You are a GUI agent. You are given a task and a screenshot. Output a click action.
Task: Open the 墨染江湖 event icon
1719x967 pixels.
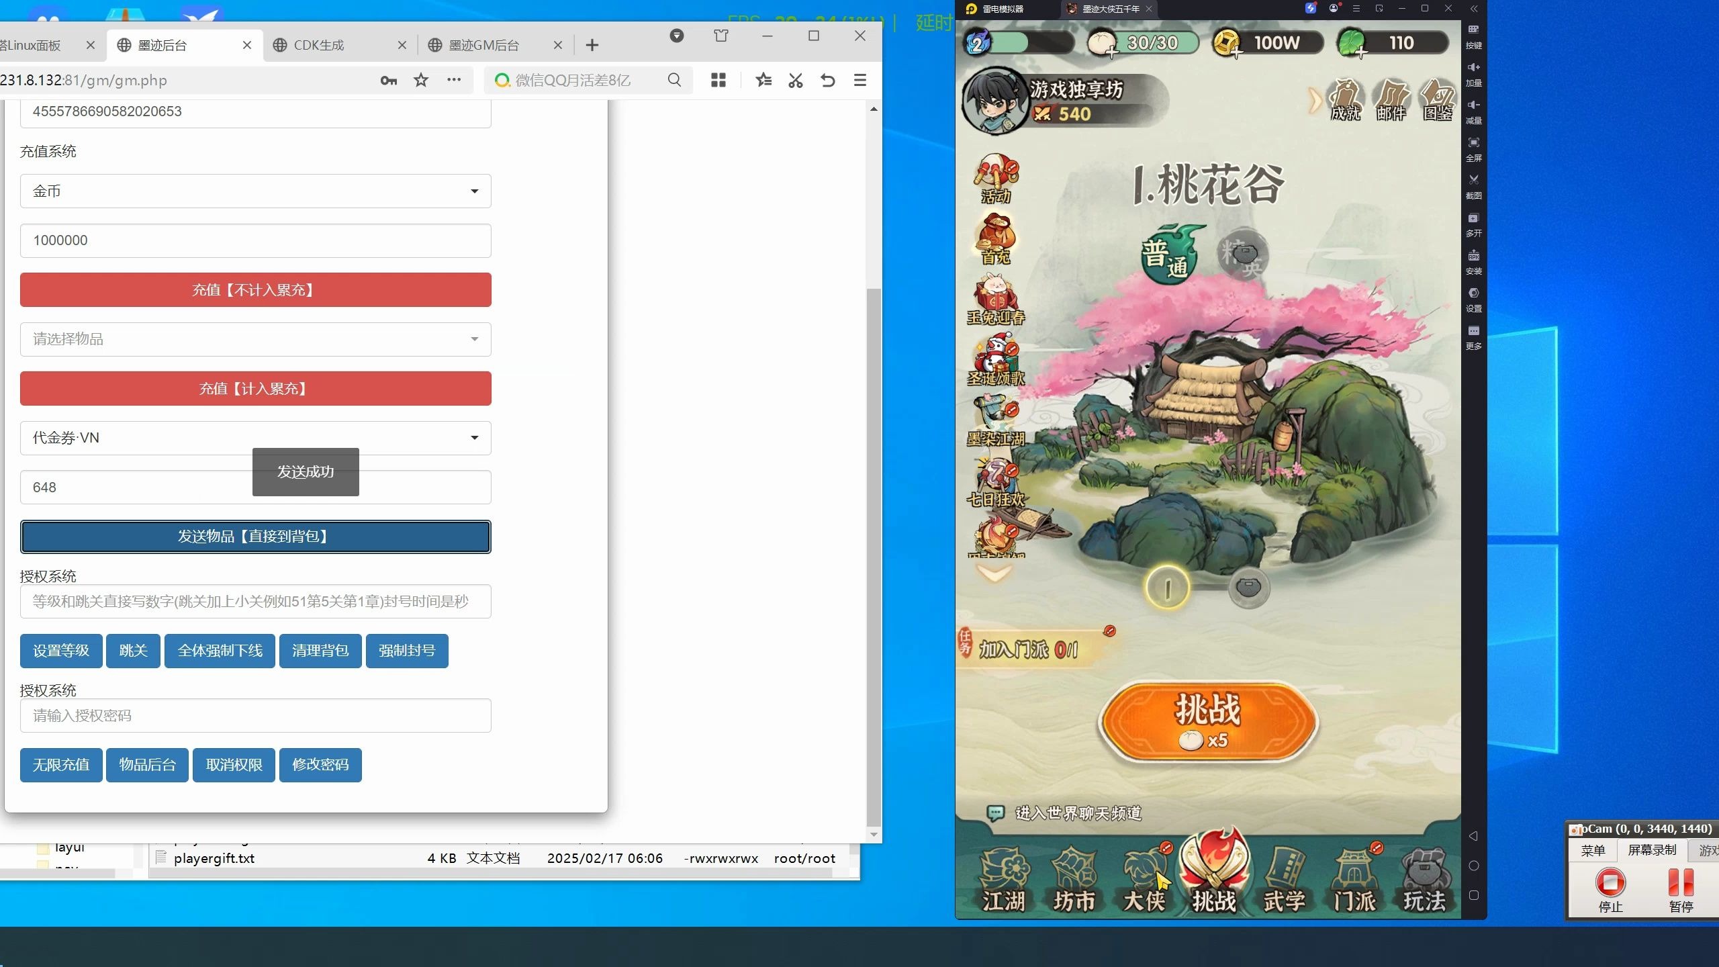click(996, 421)
